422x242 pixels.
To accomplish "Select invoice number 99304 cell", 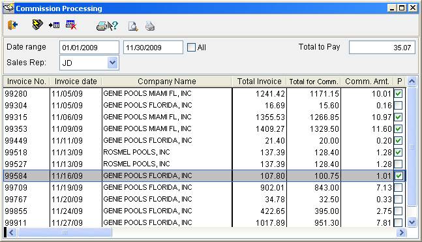I will click(27, 105).
